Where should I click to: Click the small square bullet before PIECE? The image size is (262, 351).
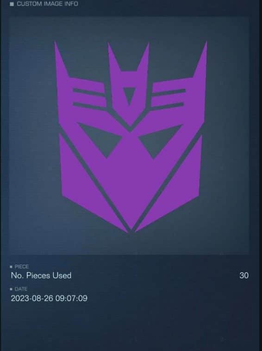[11, 267]
